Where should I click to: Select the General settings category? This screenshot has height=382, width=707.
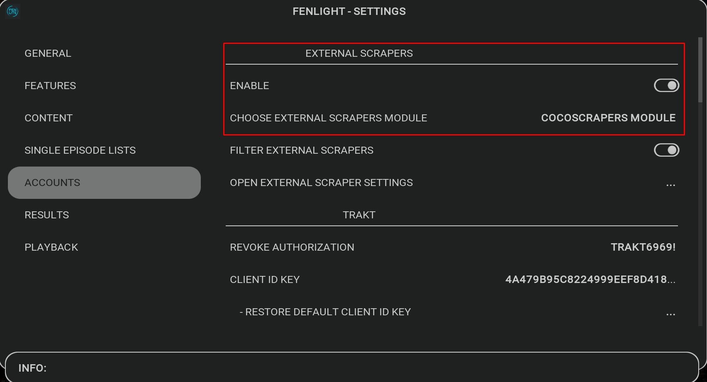(x=48, y=53)
